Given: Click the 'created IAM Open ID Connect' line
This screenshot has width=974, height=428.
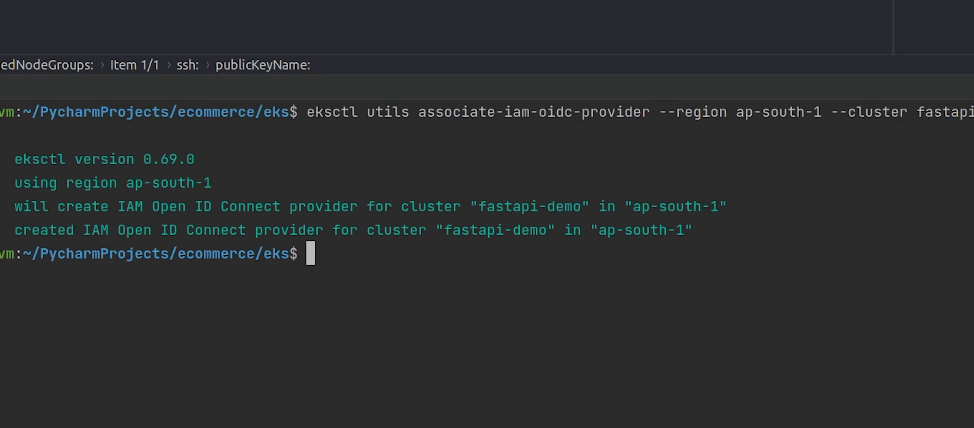Looking at the screenshot, I should pyautogui.click(x=353, y=230).
